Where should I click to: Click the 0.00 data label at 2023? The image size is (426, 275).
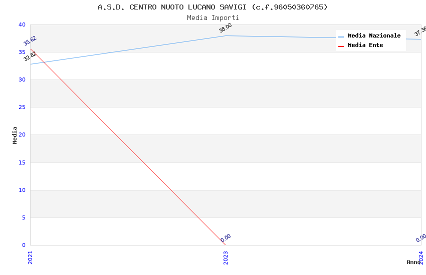(x=226, y=238)
